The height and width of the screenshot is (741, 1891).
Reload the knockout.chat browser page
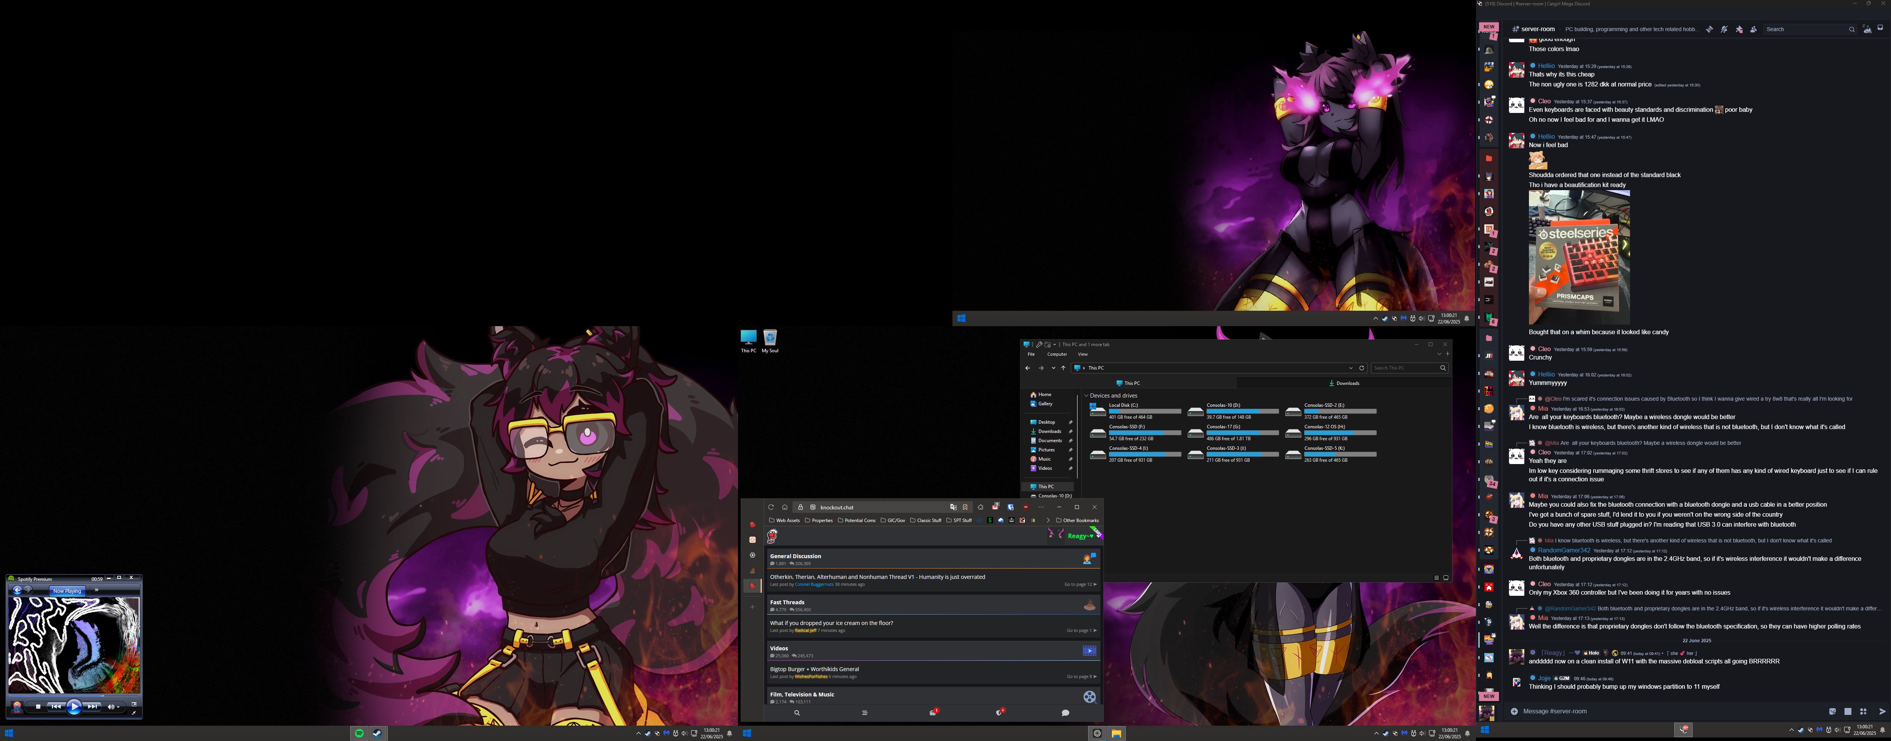pyautogui.click(x=771, y=507)
